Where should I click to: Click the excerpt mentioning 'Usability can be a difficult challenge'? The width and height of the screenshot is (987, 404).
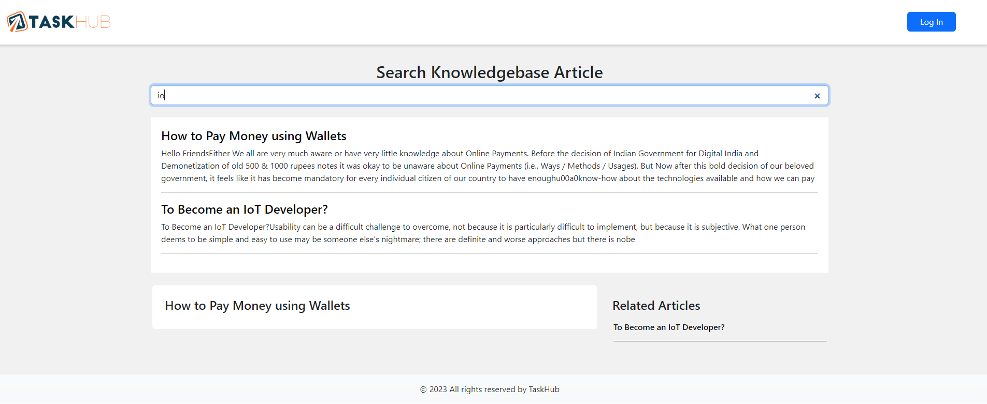coord(482,227)
